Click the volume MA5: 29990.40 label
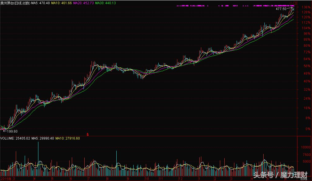Viewport: 312px width, 181px height. click(43, 138)
